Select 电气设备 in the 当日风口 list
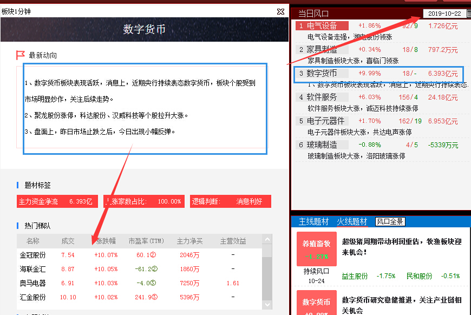This screenshot has height=315, width=471. point(322,26)
